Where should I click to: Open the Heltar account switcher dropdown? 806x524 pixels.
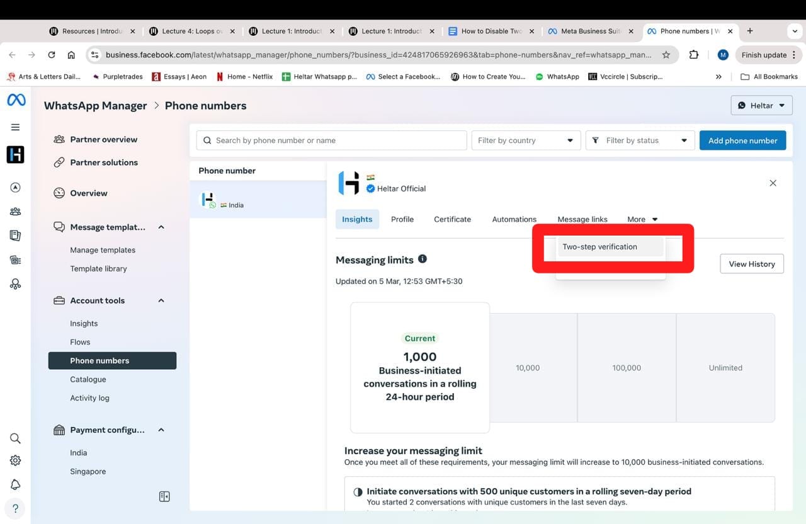(x=761, y=105)
